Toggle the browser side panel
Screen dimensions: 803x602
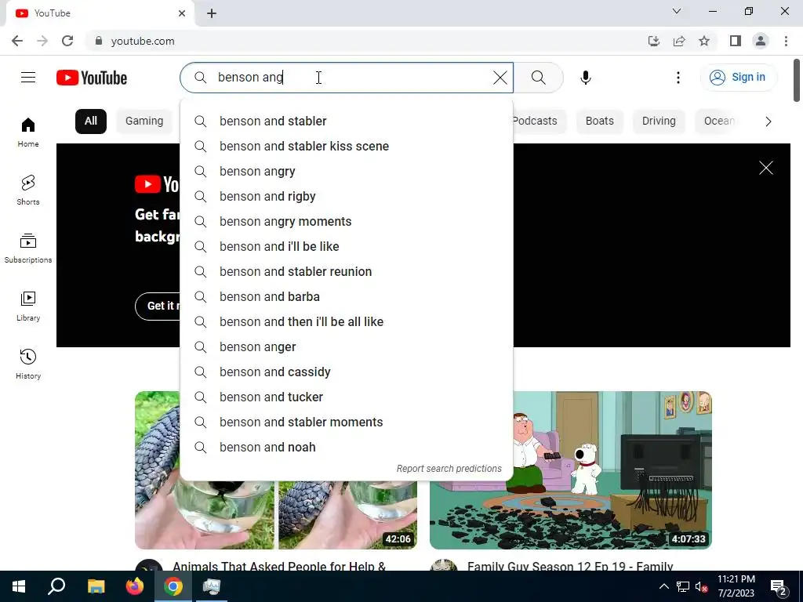(736, 41)
